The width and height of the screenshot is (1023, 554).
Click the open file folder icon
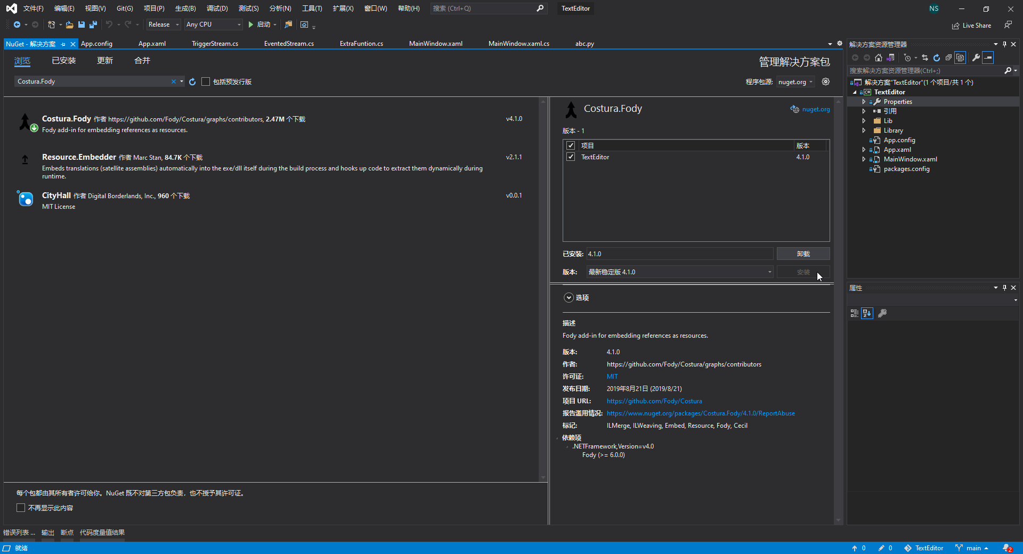69,25
